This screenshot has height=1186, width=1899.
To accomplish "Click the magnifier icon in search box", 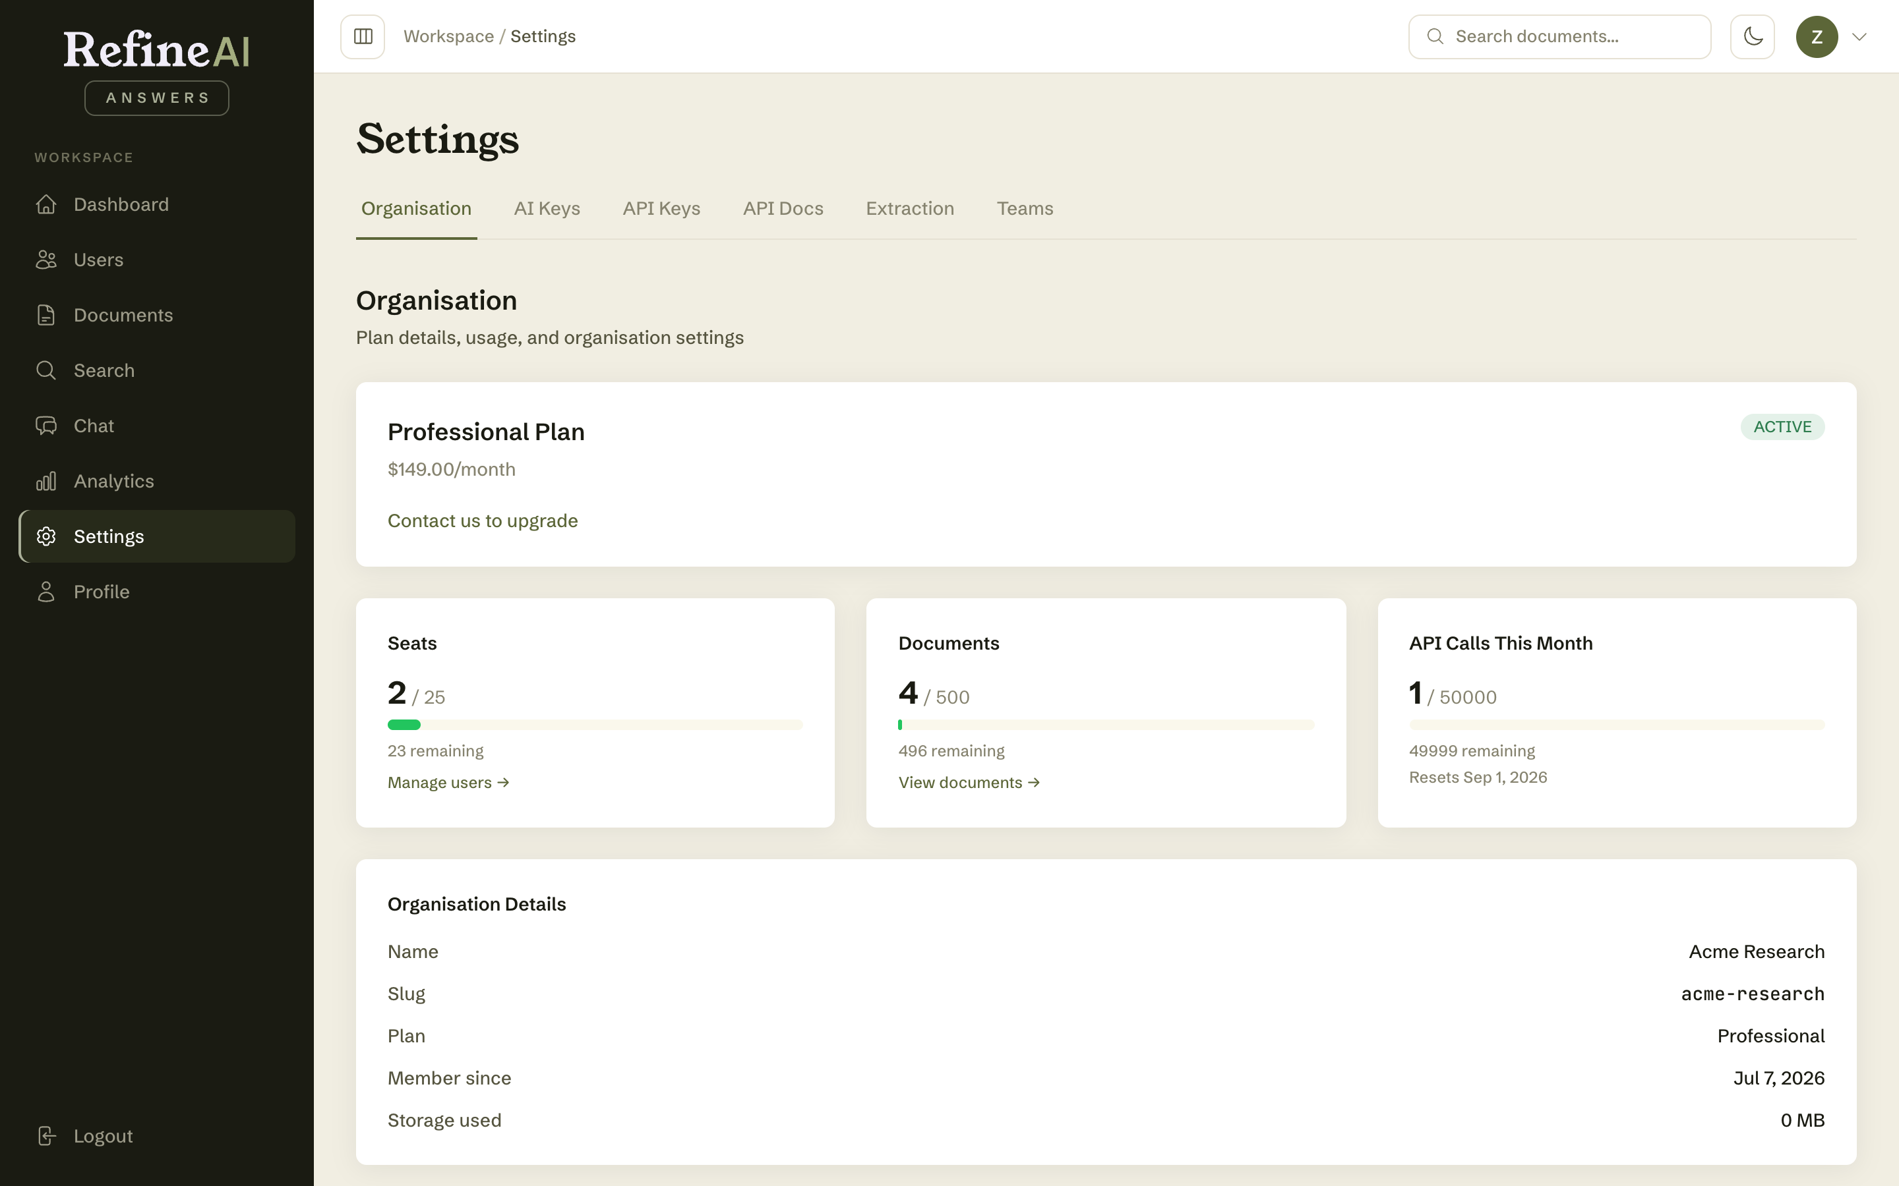I will click(x=1435, y=37).
